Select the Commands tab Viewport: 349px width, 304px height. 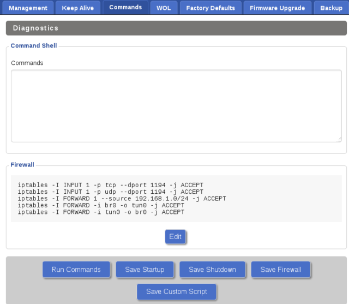(125, 8)
